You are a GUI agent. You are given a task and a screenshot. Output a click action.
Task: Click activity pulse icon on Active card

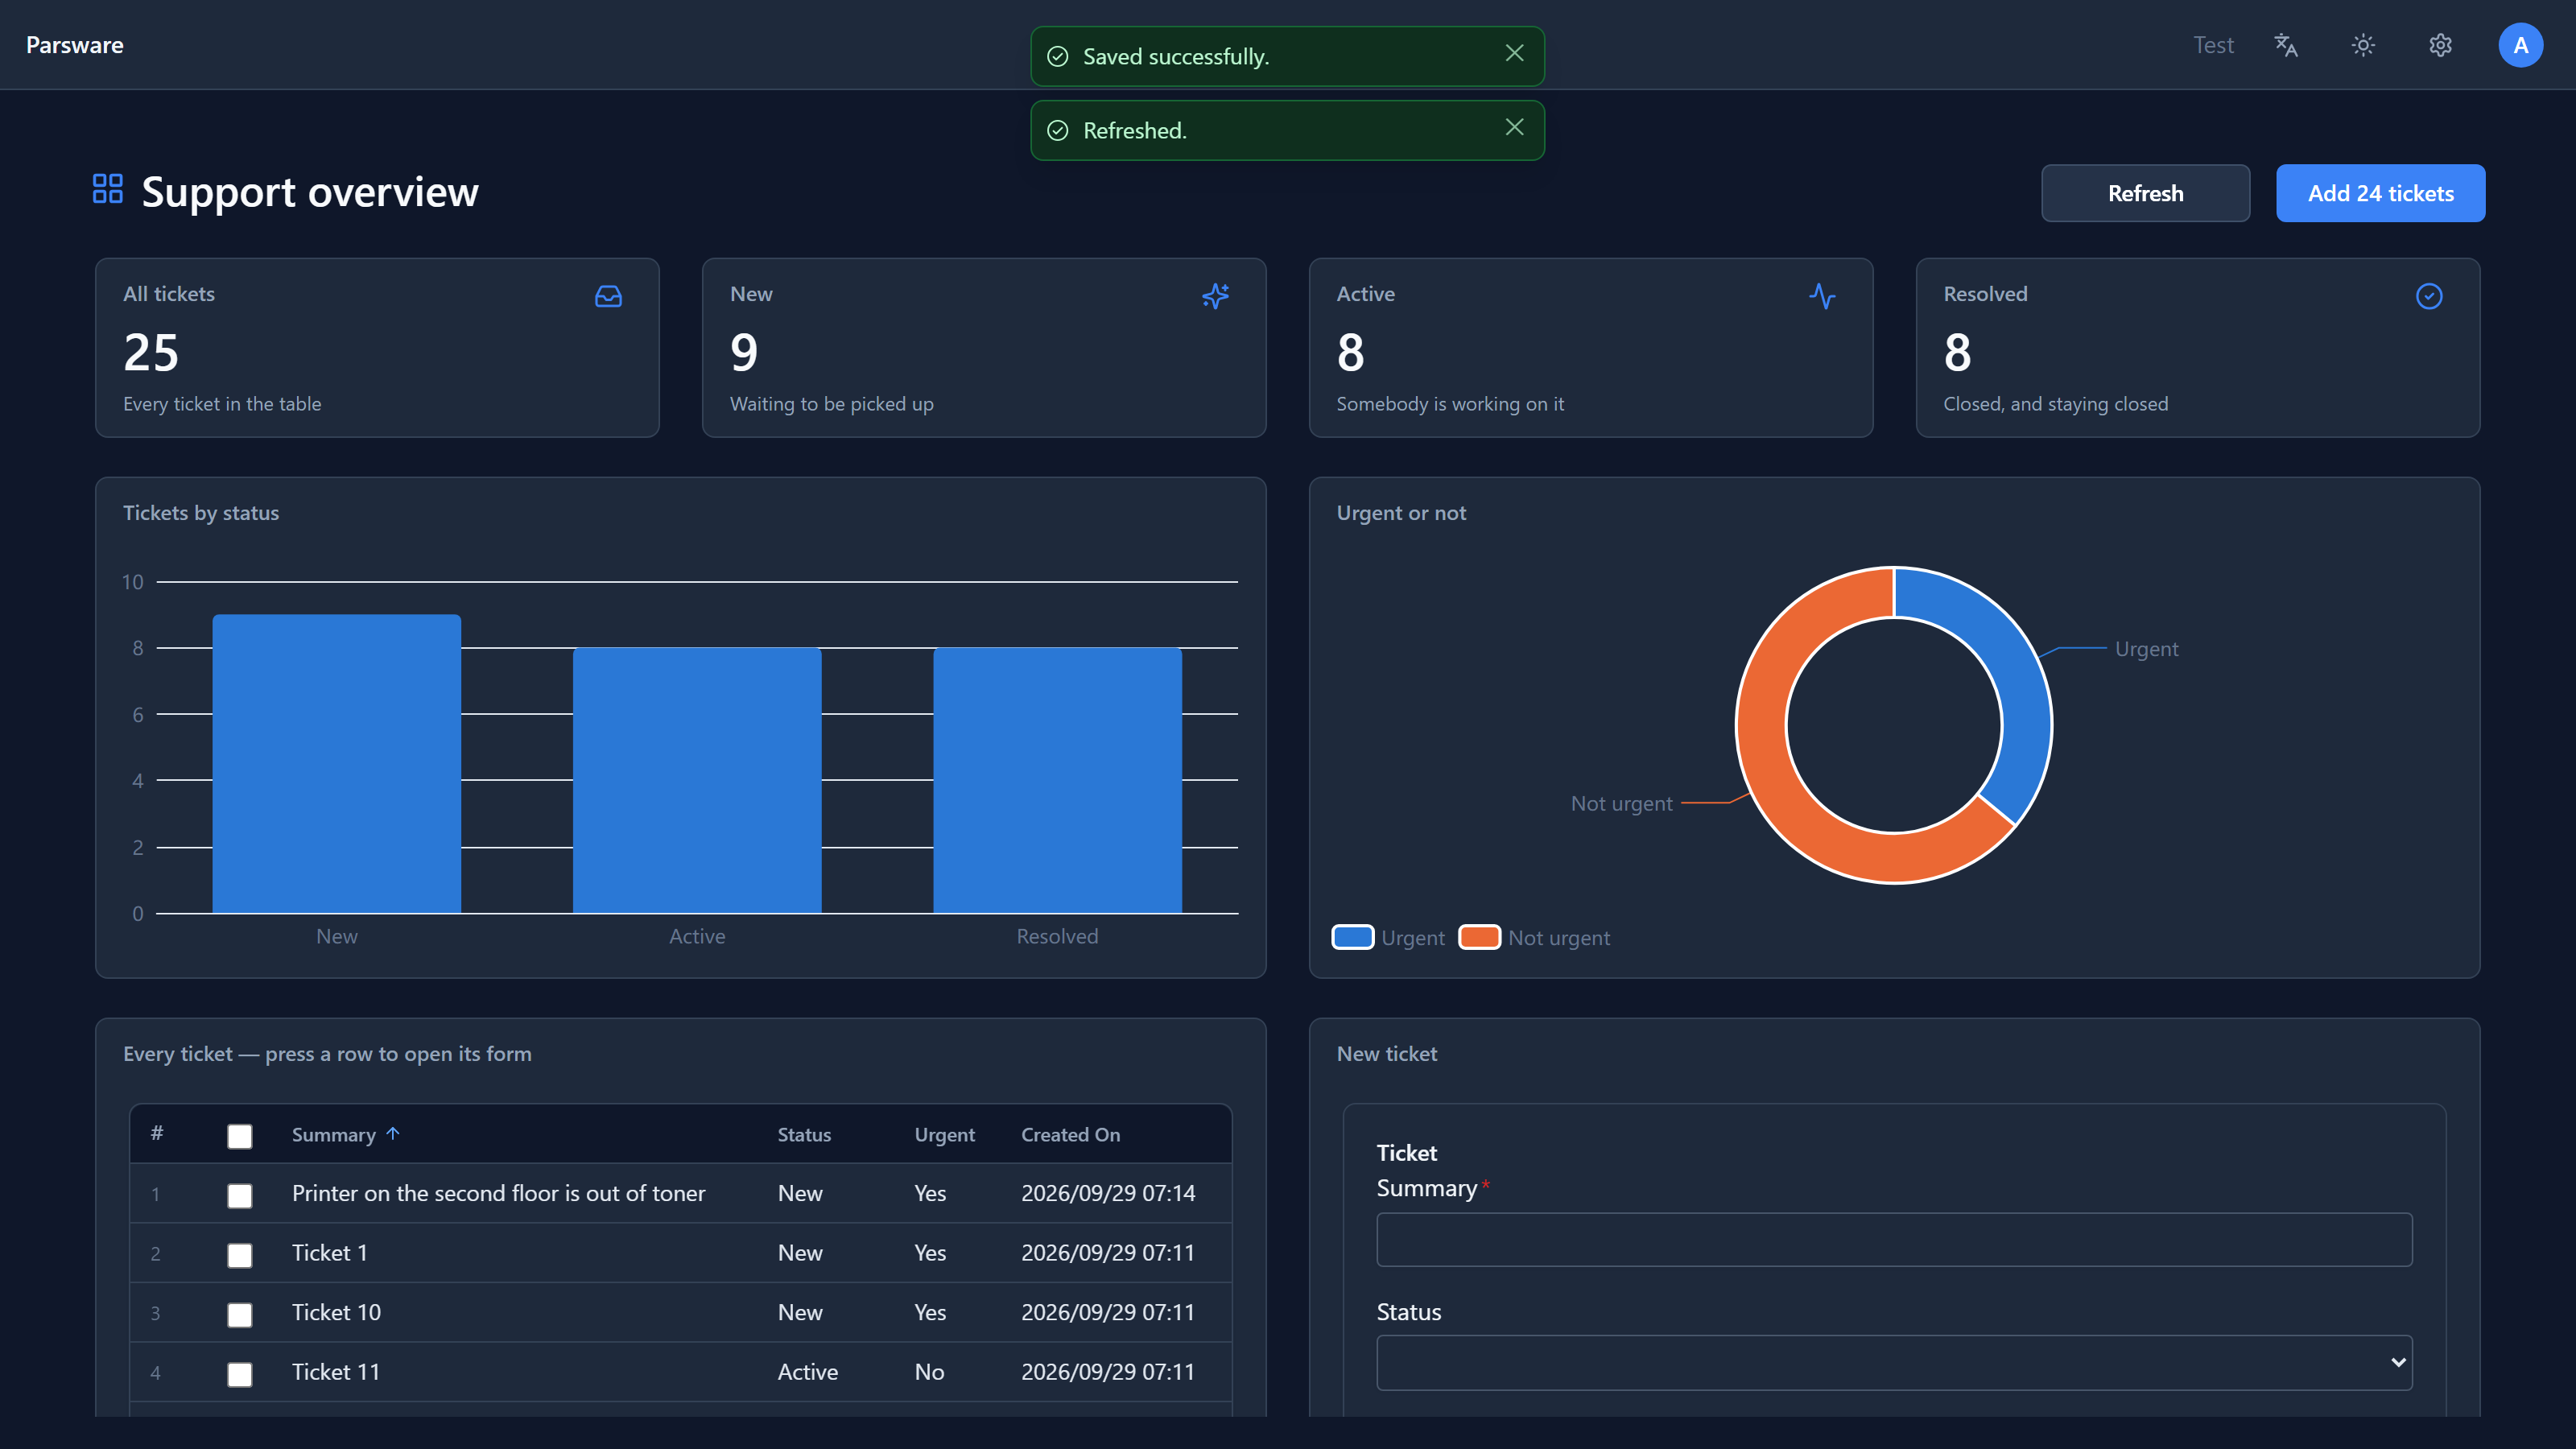1822,296
